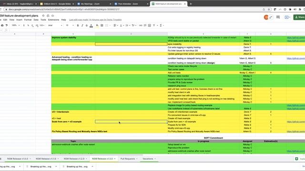Open the Edit menu
Screen dimensions: 305x171
(5, 20)
